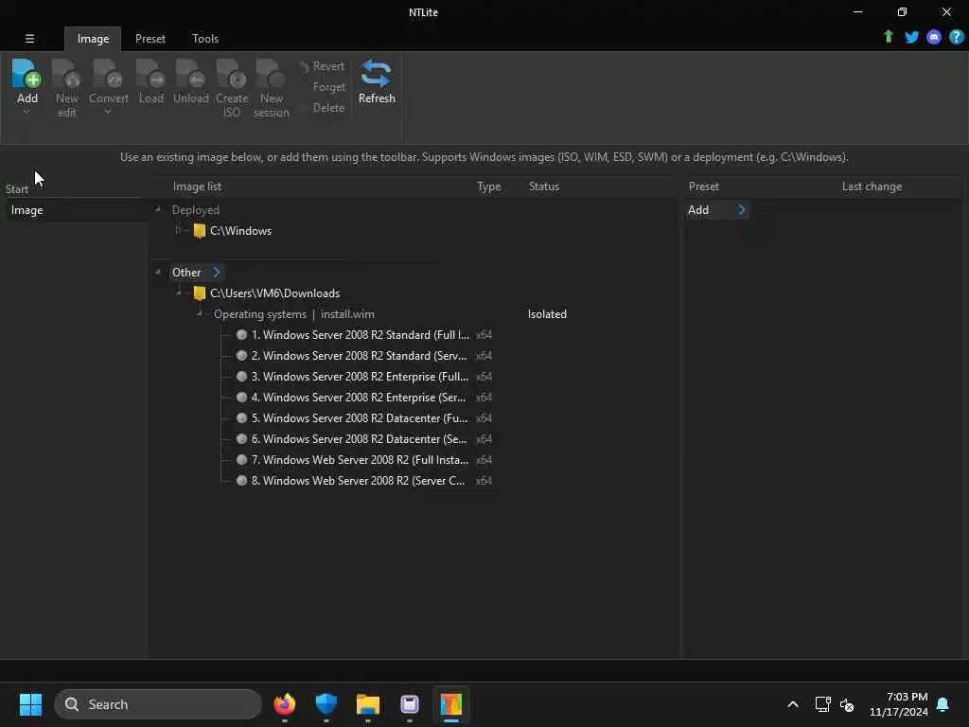Click the Create ISO toolbar icon
This screenshot has width=969, height=727.
(x=232, y=74)
